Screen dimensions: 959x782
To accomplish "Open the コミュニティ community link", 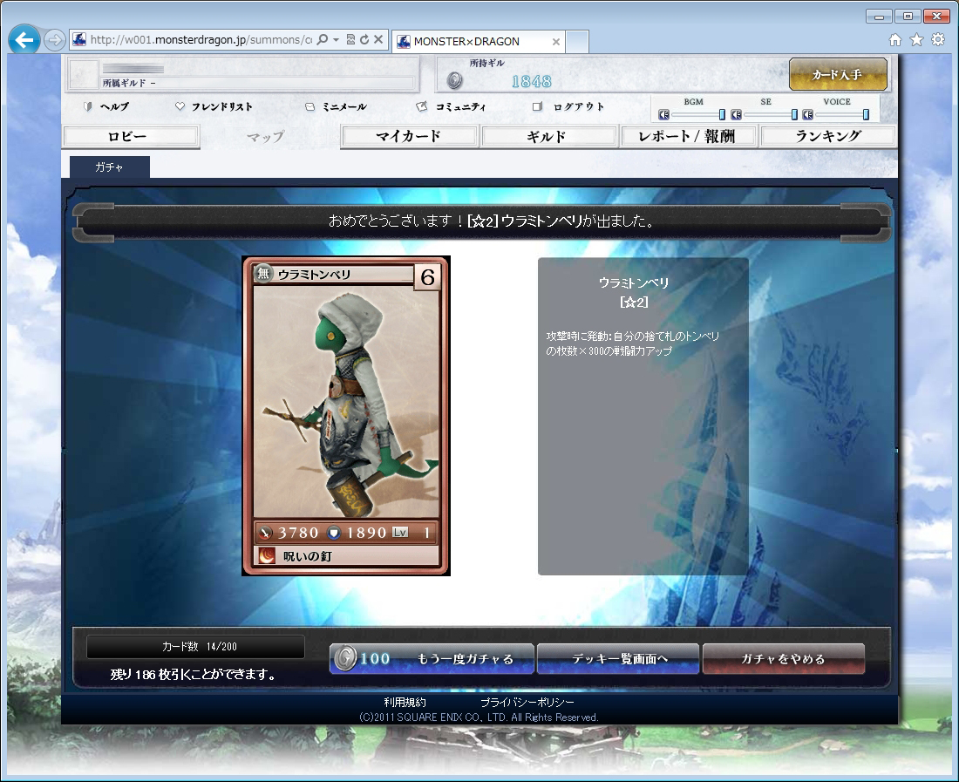I will (460, 106).
